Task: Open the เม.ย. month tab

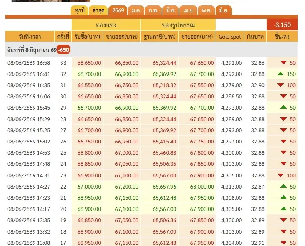Action: coord(188,10)
